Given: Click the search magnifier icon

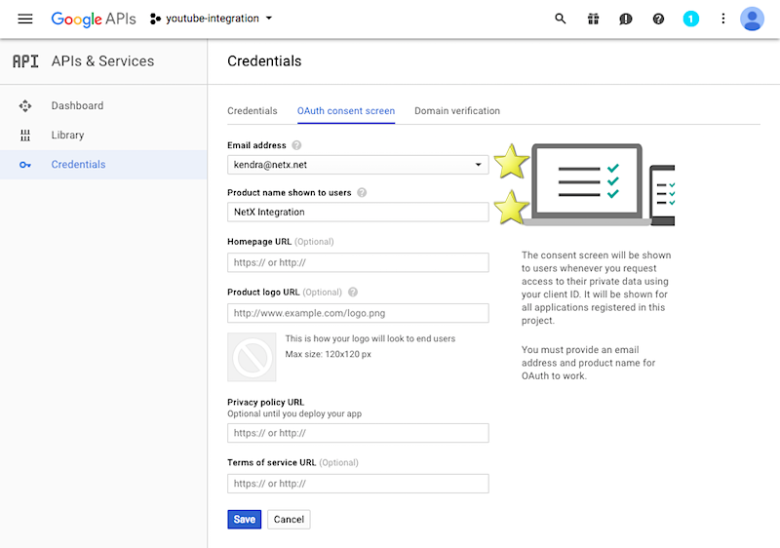Looking at the screenshot, I should [x=560, y=19].
